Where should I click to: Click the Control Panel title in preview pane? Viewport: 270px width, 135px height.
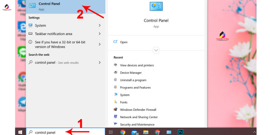(156, 21)
